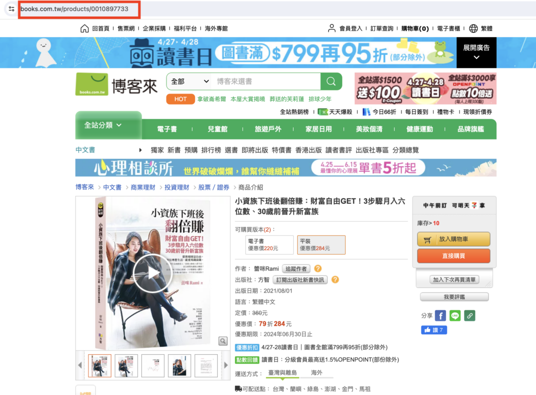Click the zoom magnifier on book cover
The image size is (536, 395).
223,341
